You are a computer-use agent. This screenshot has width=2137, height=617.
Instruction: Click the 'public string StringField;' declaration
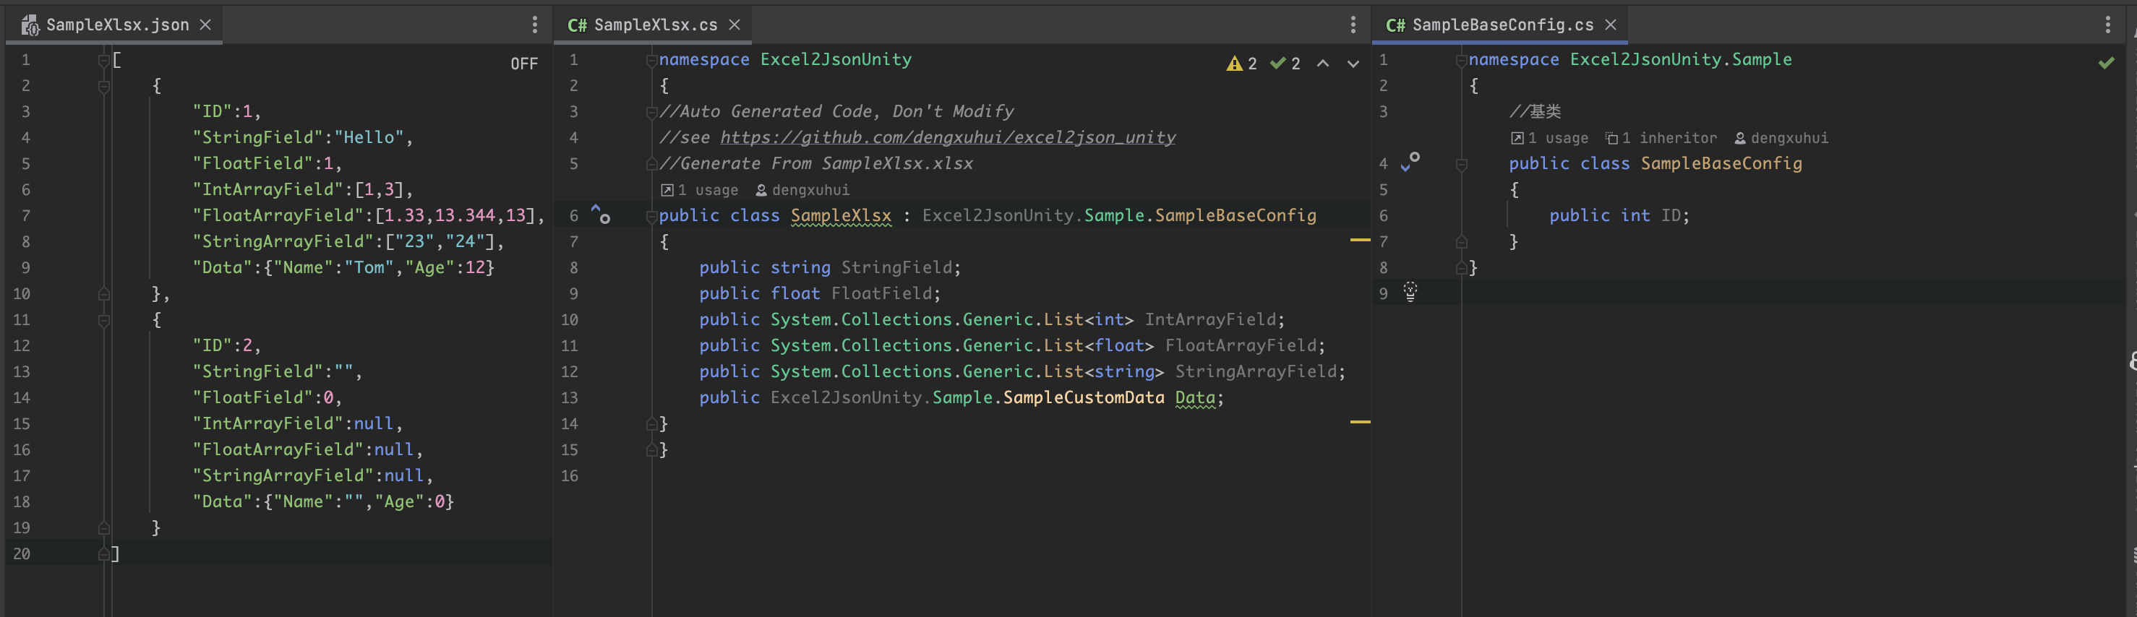pyautogui.click(x=830, y=268)
